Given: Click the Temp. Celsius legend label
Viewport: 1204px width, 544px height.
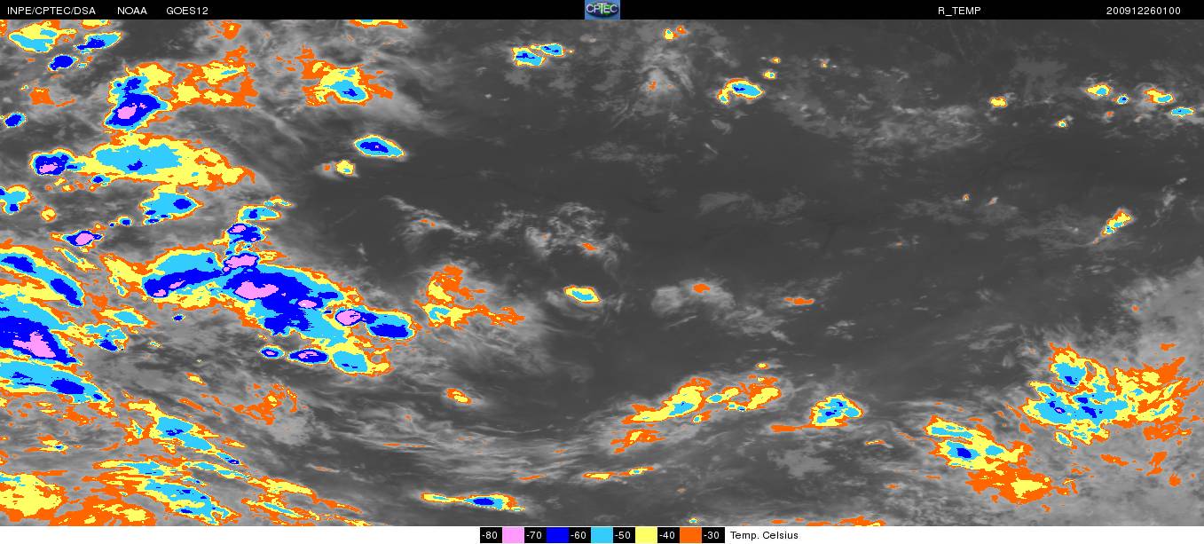Looking at the screenshot, I should click(x=764, y=535).
